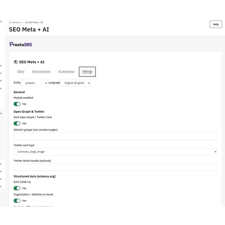Focus the Default og:type text field
Image resolution: width=225 pixels, height=225 pixels.
click(115, 136)
